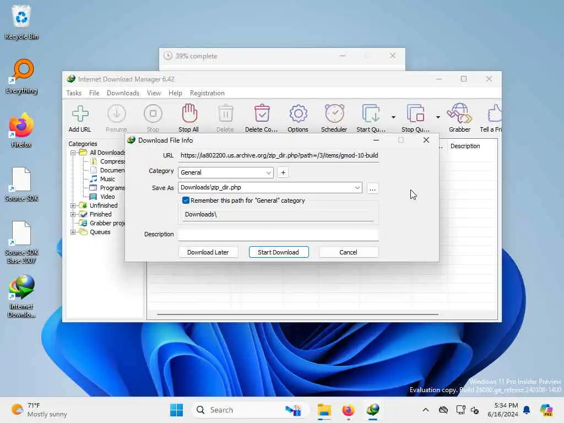The image size is (564, 423).
Task: Click the Start Queue toolbar icon
Action: pos(371,118)
